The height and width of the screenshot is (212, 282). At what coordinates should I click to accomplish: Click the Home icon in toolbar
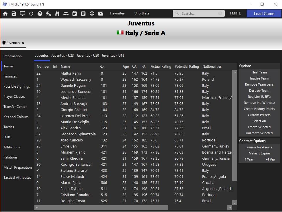point(5,14)
